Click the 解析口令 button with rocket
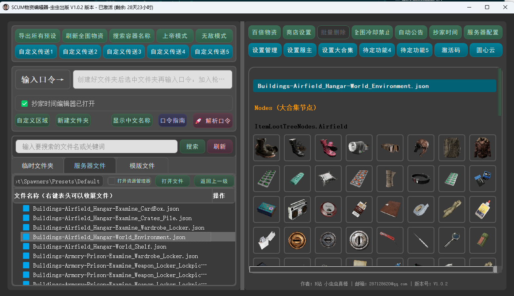Image resolution: width=514 pixels, height=296 pixels. click(213, 121)
